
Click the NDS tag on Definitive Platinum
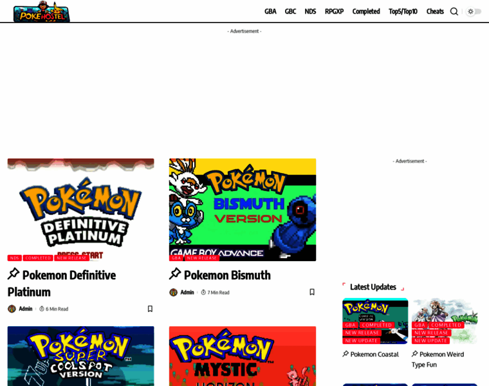tap(14, 258)
